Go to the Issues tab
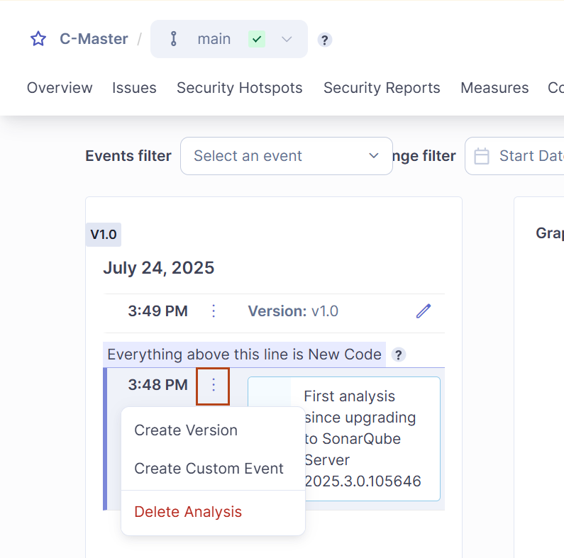564x558 pixels. tap(134, 88)
